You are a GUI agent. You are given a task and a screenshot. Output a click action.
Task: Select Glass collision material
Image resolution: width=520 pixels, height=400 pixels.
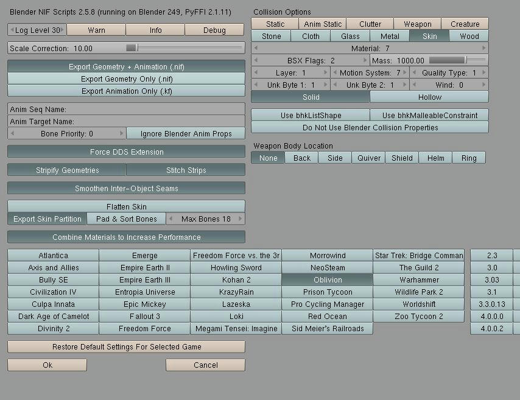350,36
